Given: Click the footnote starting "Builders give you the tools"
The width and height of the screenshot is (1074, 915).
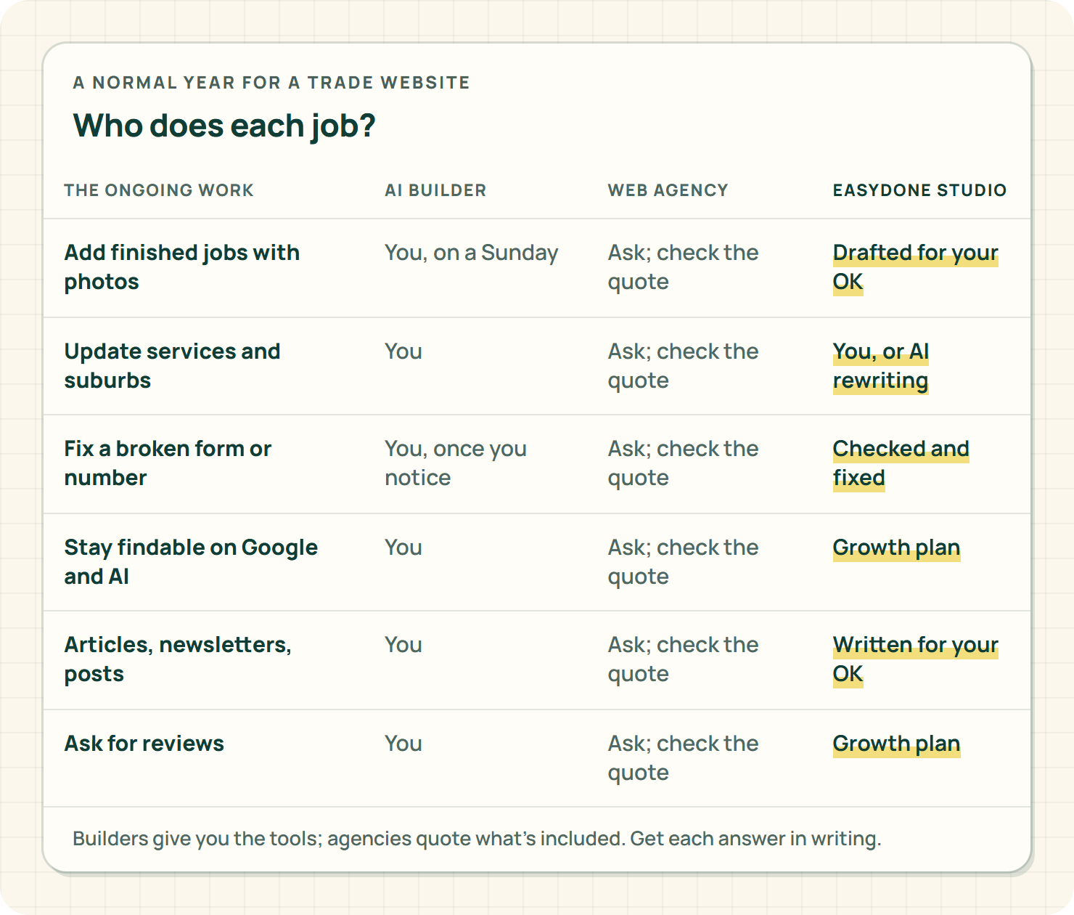Looking at the screenshot, I should click(477, 839).
